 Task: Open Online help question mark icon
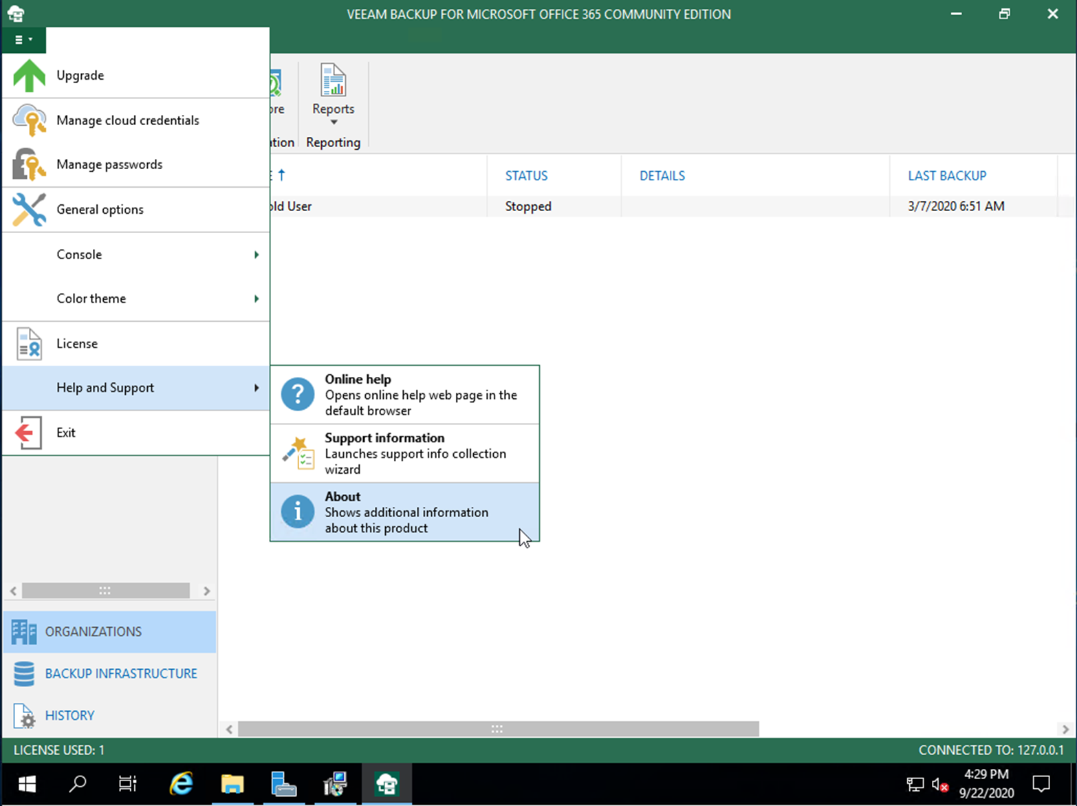click(x=298, y=395)
